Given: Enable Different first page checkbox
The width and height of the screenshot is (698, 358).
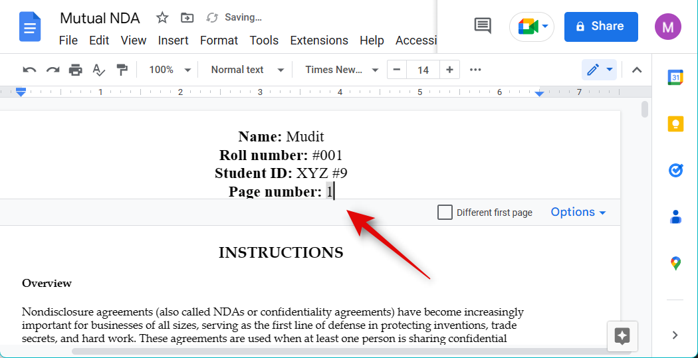Looking at the screenshot, I should [445, 213].
